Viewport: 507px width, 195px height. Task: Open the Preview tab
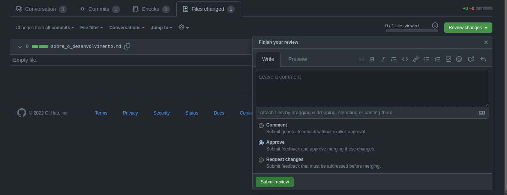coord(297,59)
